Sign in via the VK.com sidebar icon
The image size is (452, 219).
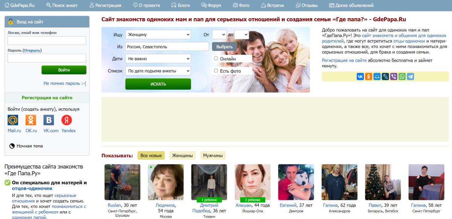click(x=49, y=120)
